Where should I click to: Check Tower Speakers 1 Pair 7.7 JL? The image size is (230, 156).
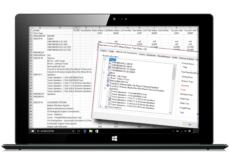point(110,96)
